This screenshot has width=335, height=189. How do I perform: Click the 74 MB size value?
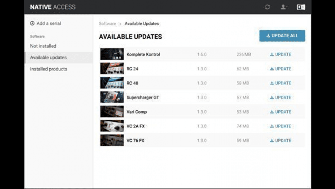(243, 126)
